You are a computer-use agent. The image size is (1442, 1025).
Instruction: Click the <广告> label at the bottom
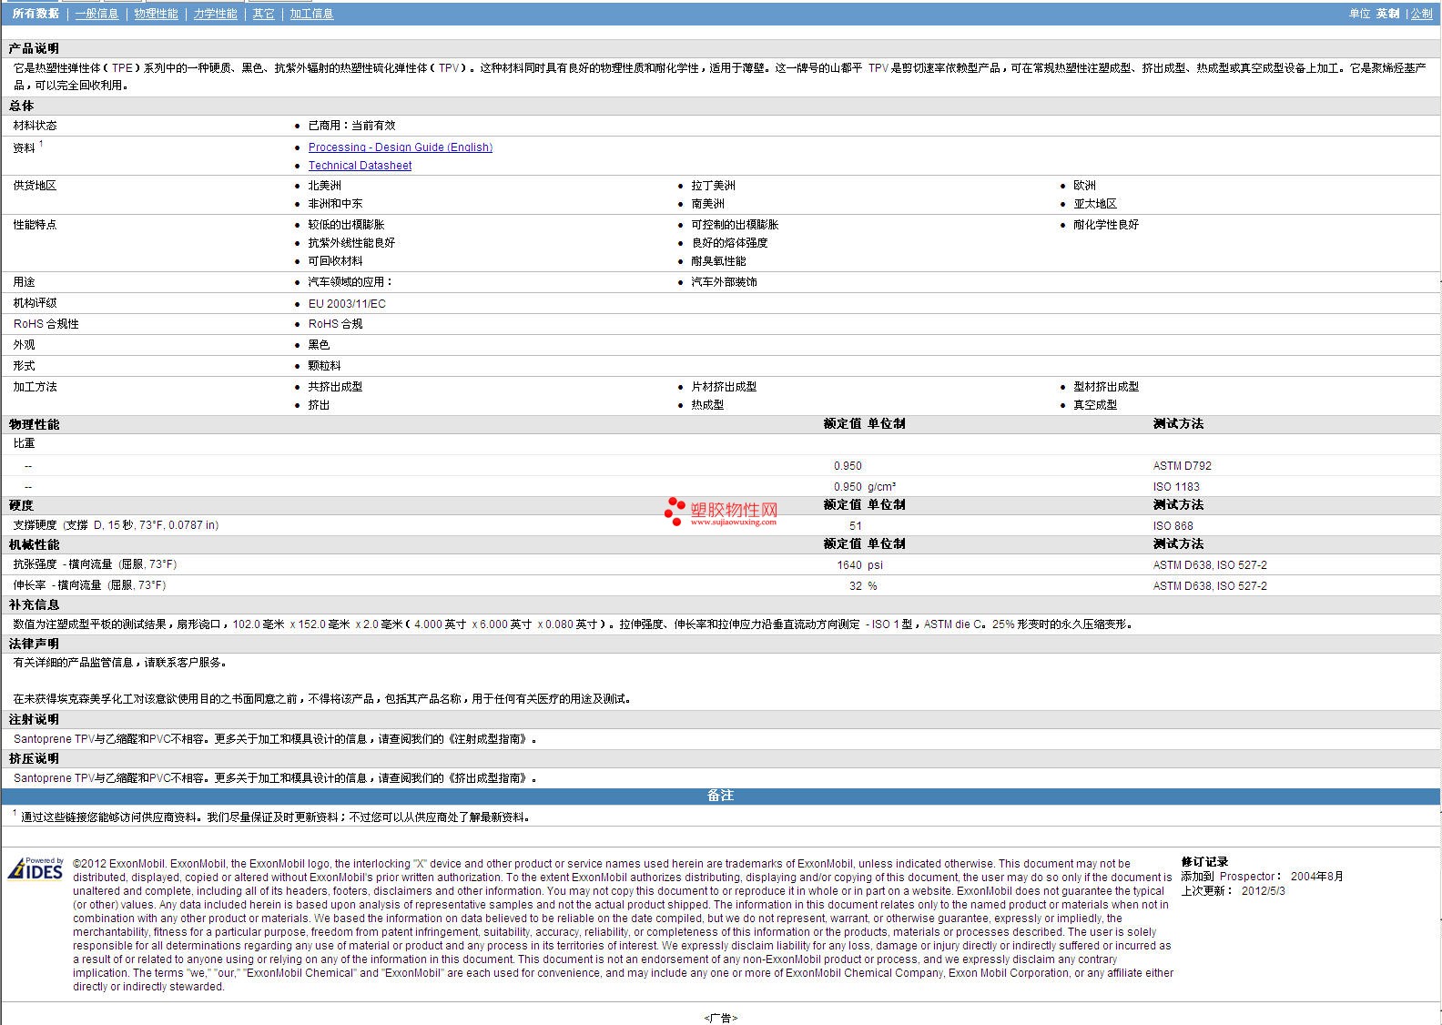(x=720, y=1018)
